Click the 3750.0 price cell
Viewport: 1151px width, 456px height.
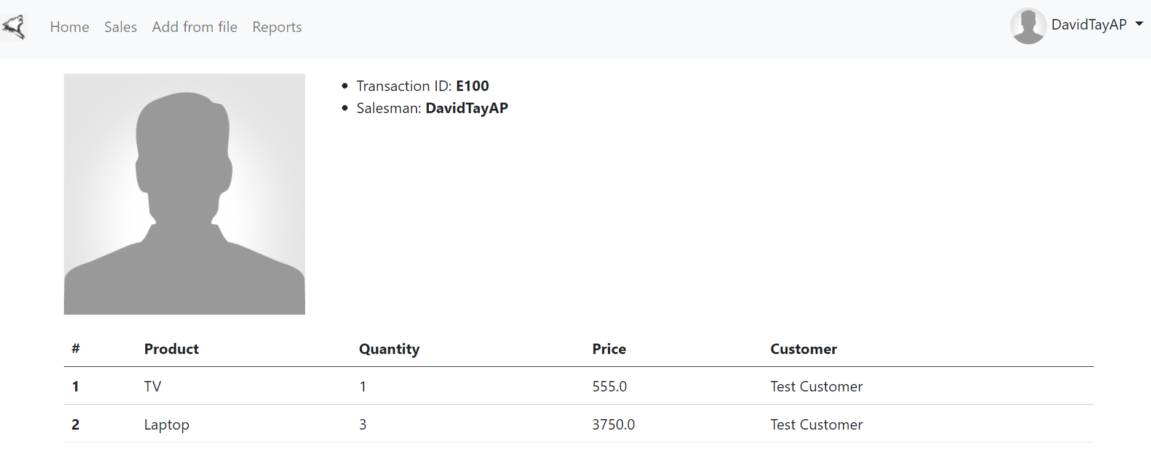point(613,425)
